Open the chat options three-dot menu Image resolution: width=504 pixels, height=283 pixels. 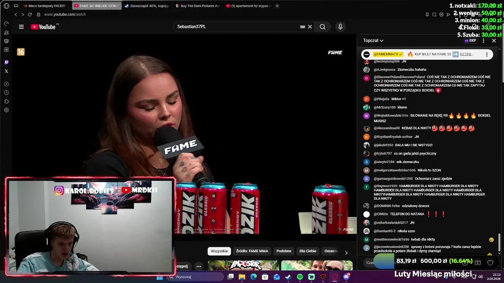pyautogui.click(x=484, y=40)
